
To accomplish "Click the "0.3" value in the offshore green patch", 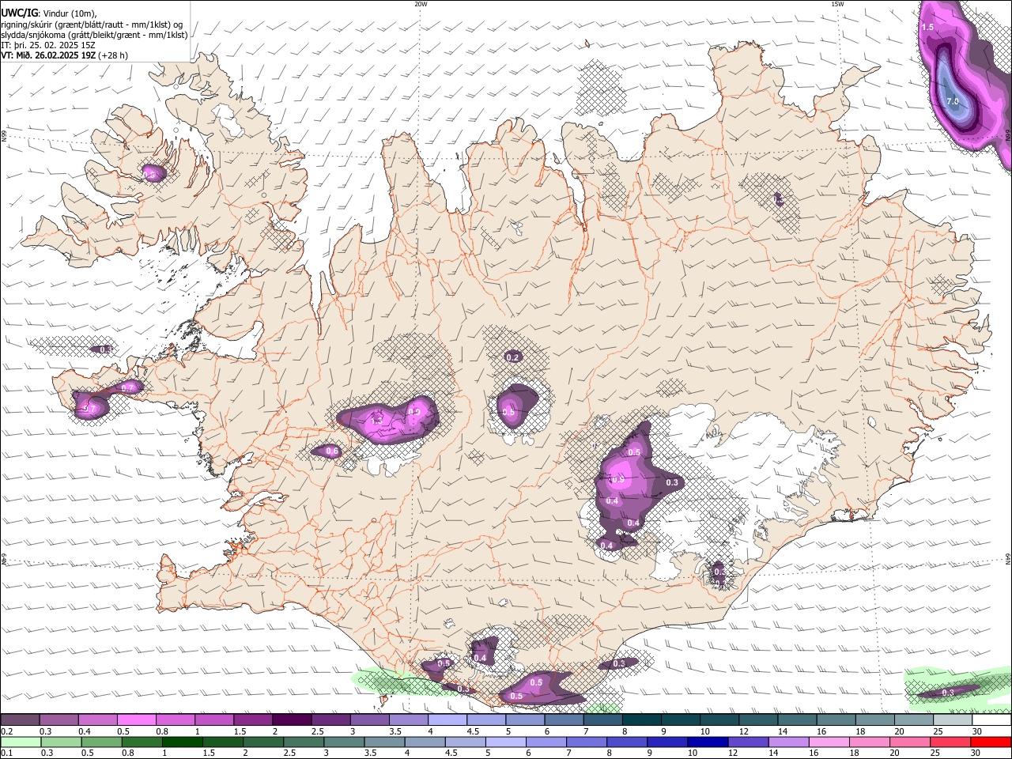I will pyautogui.click(x=948, y=693).
